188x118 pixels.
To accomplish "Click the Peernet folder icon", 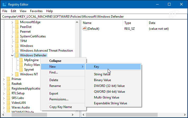I will click(x=17, y=32).
